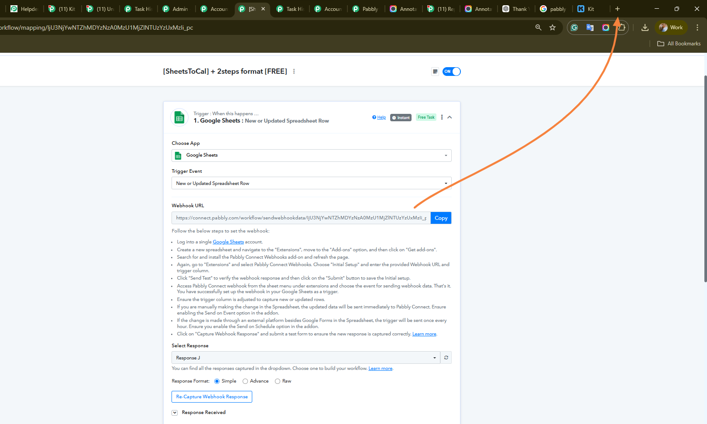Select the Advance response format radio
The image size is (707, 424).
[x=245, y=381]
